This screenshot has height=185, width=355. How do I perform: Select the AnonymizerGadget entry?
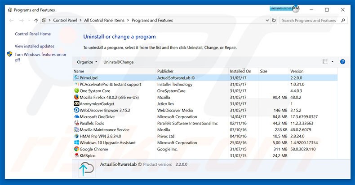[205, 104]
